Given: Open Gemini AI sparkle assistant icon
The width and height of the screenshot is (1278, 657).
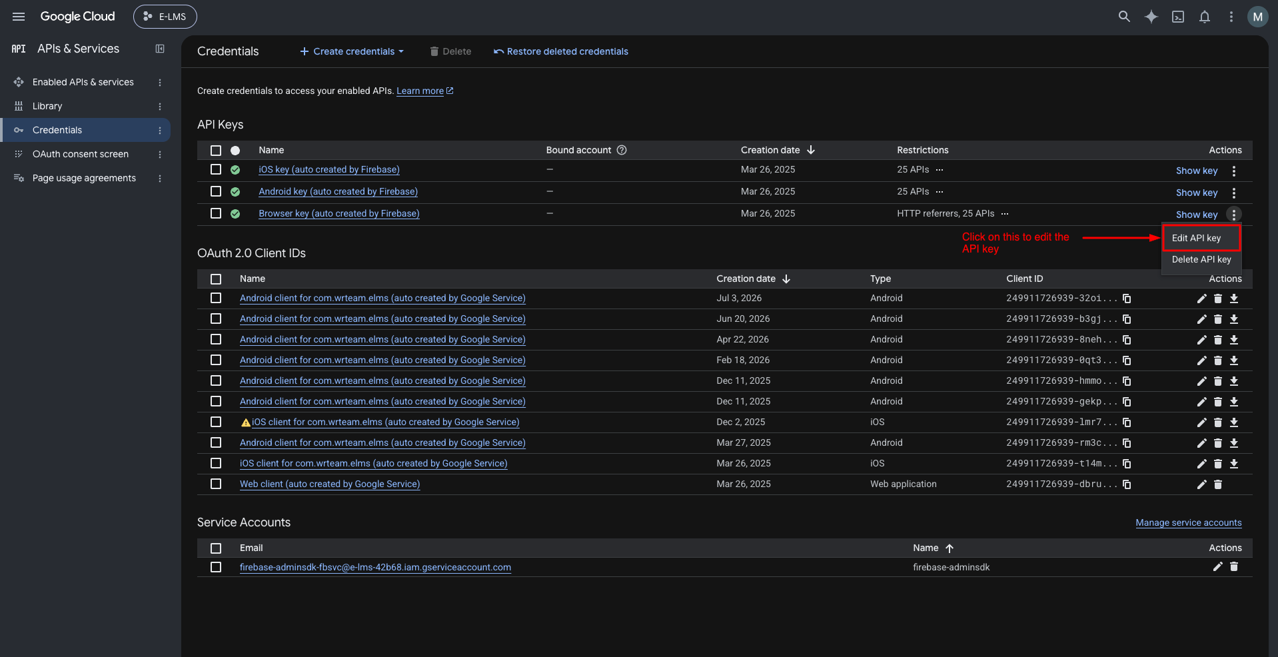Looking at the screenshot, I should pos(1151,17).
